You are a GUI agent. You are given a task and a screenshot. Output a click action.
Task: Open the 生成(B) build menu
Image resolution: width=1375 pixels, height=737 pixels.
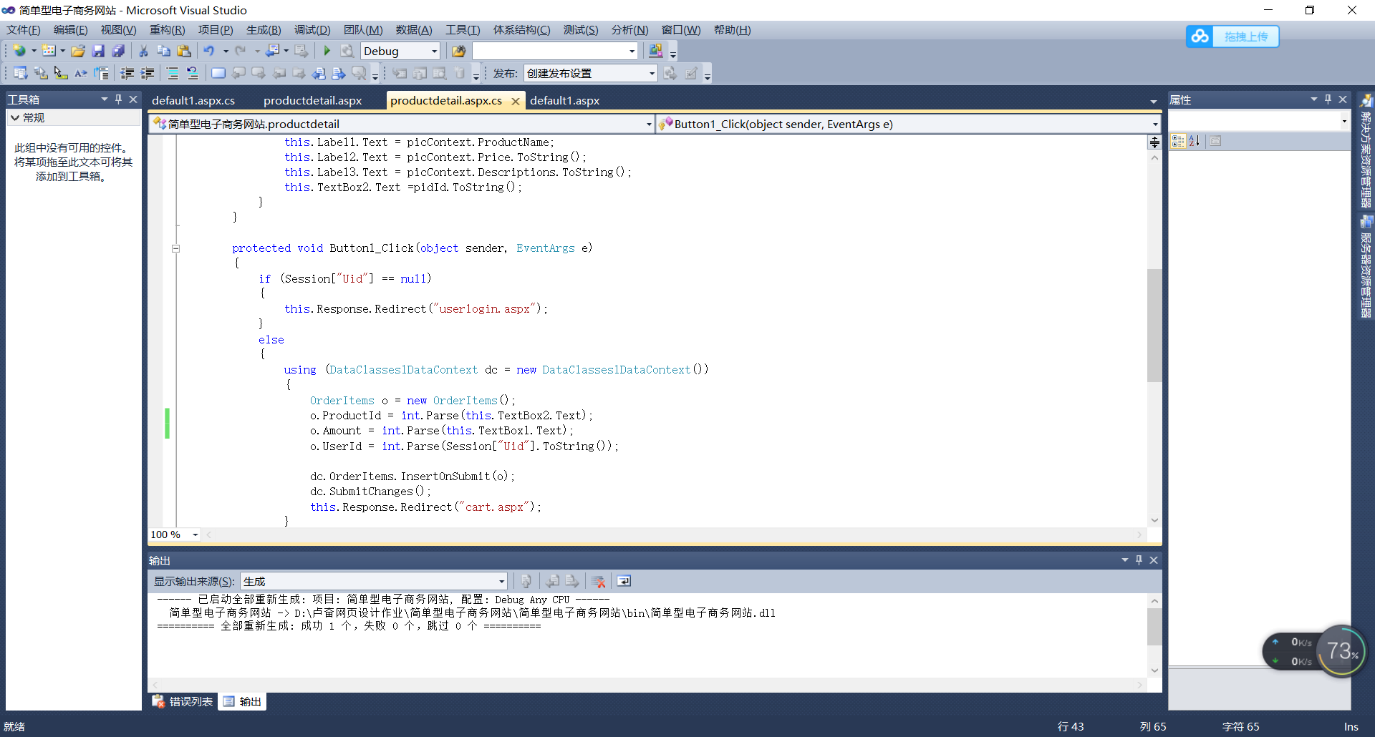click(x=264, y=30)
